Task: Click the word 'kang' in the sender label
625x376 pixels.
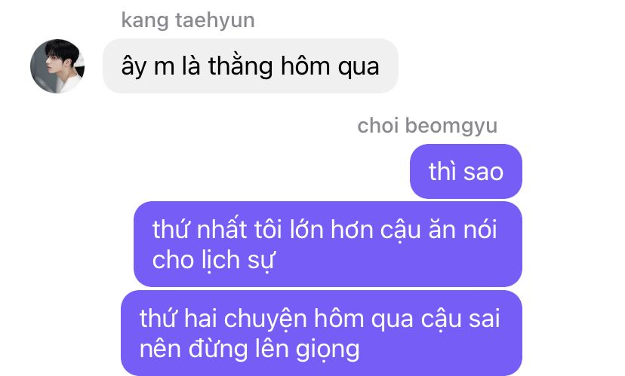Action: 145,20
